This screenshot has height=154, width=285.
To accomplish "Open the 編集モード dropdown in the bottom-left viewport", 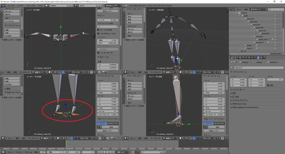I will (x=48, y=138).
